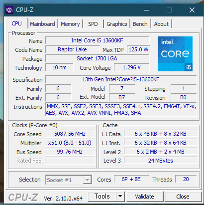Expand the Socket #1 selection combo box
This screenshot has height=205, width=204.
69,180
